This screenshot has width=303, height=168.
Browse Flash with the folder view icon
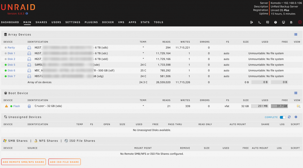(298, 106)
